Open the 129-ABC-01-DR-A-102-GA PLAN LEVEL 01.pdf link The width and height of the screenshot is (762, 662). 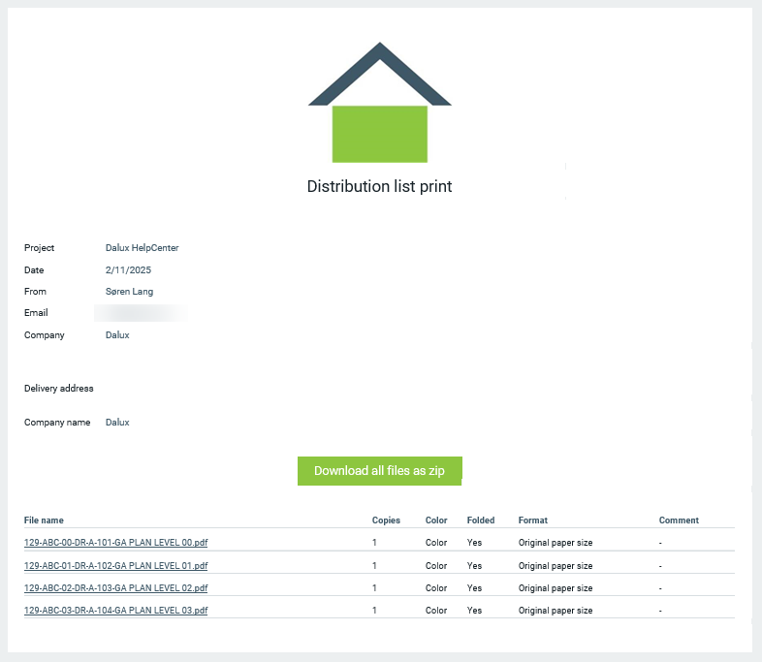(115, 565)
